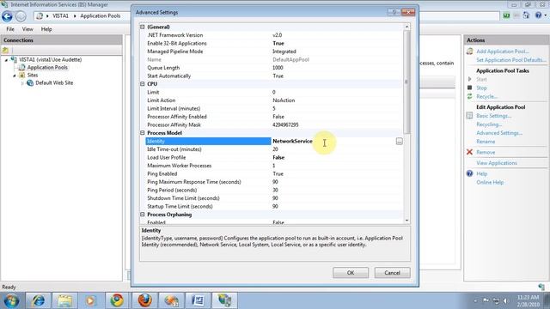Click the Identity ellipsis browse button

click(399, 141)
